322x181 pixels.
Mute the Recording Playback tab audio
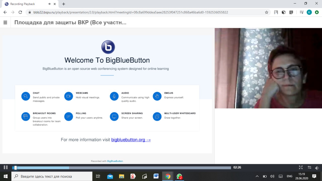coord(50,4)
